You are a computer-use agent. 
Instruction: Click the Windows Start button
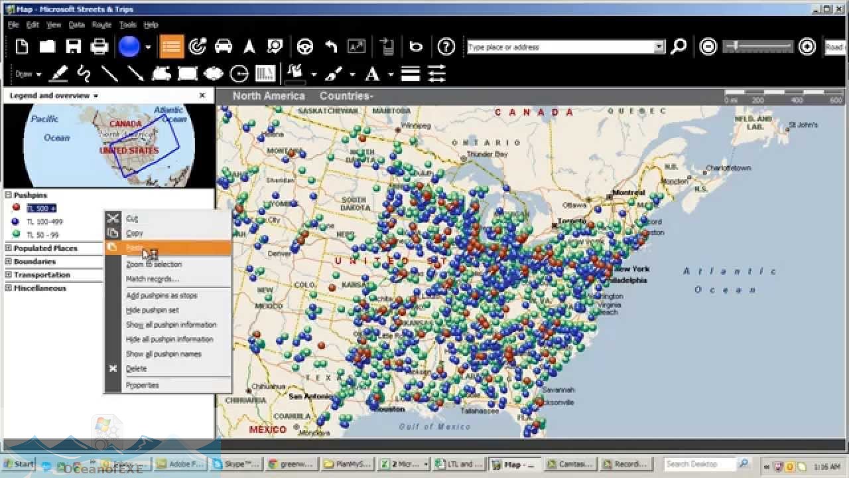point(19,464)
